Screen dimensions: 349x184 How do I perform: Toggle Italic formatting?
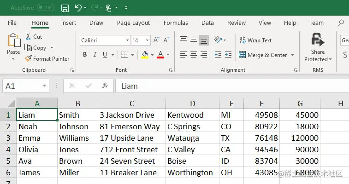[x=95, y=55]
